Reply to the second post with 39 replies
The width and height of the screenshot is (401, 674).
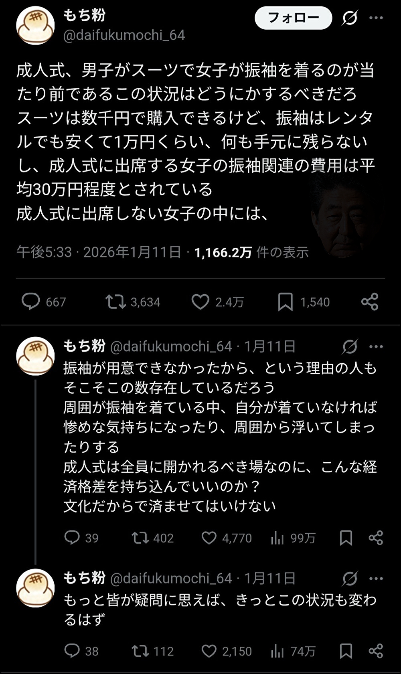pos(72,538)
